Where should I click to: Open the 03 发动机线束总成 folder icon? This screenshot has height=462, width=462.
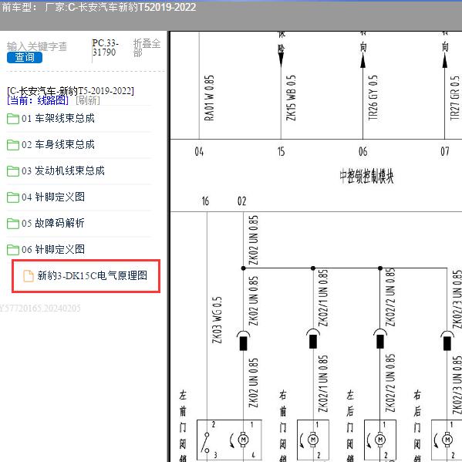pos(13,171)
